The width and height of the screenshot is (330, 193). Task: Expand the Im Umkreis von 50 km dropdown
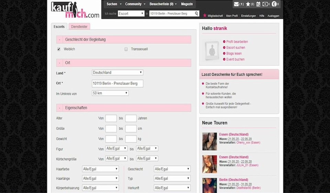tap(110, 93)
